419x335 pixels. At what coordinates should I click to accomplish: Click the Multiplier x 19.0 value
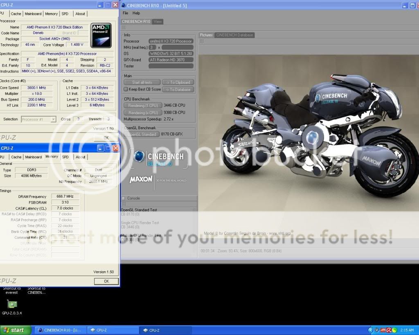(x=36, y=94)
